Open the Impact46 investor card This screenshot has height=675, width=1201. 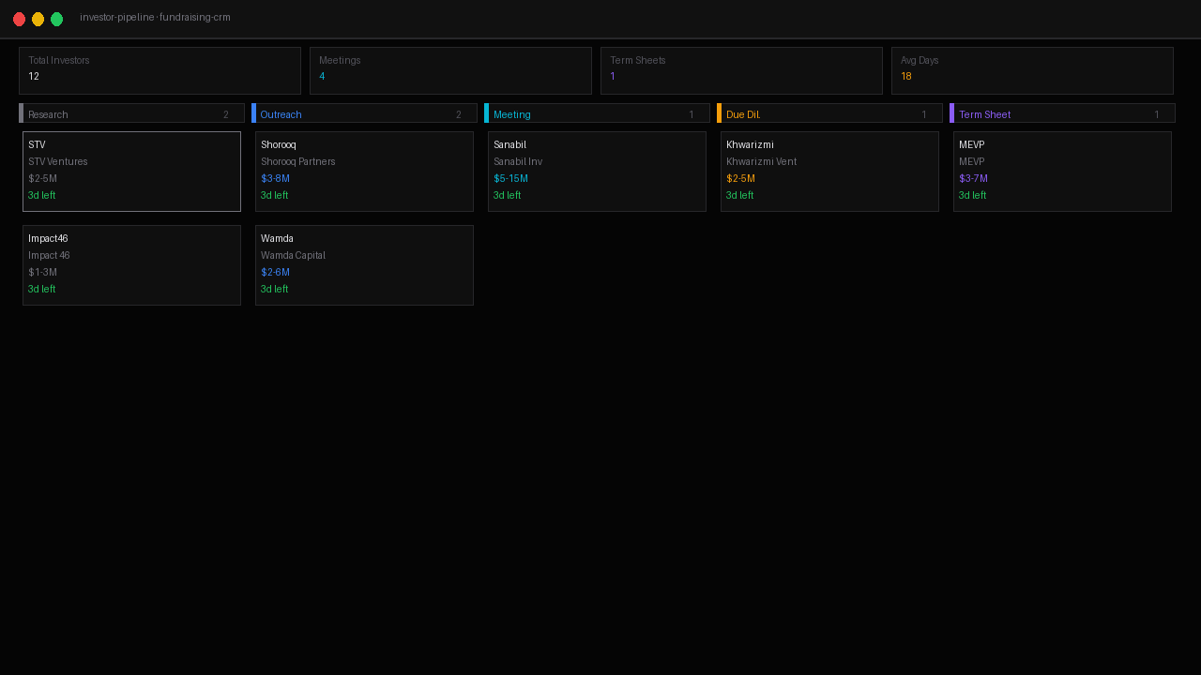click(131, 265)
